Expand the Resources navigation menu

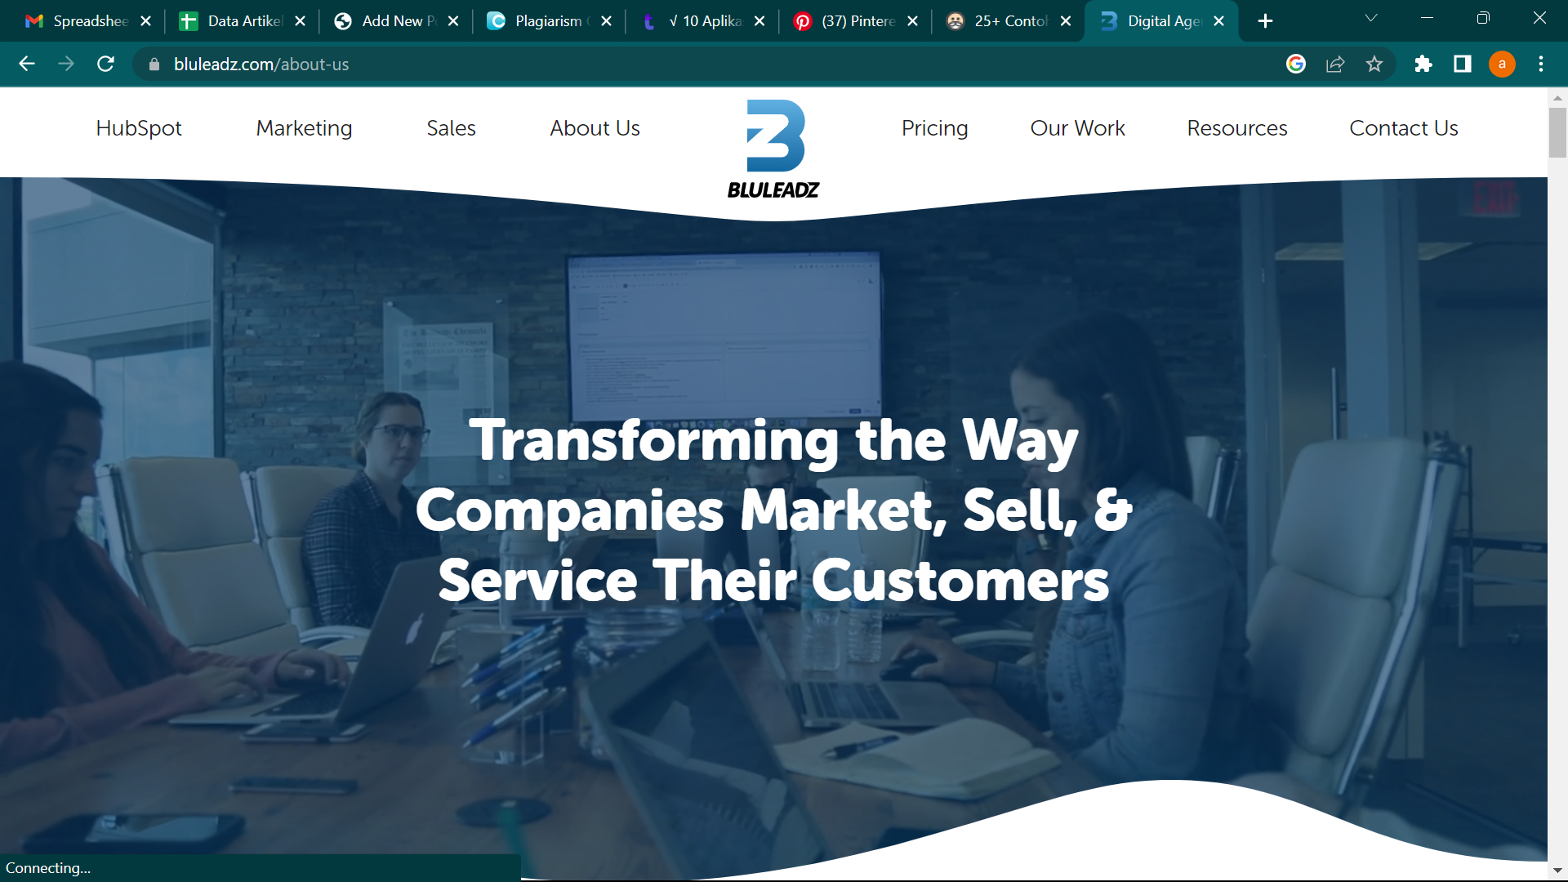click(x=1236, y=127)
